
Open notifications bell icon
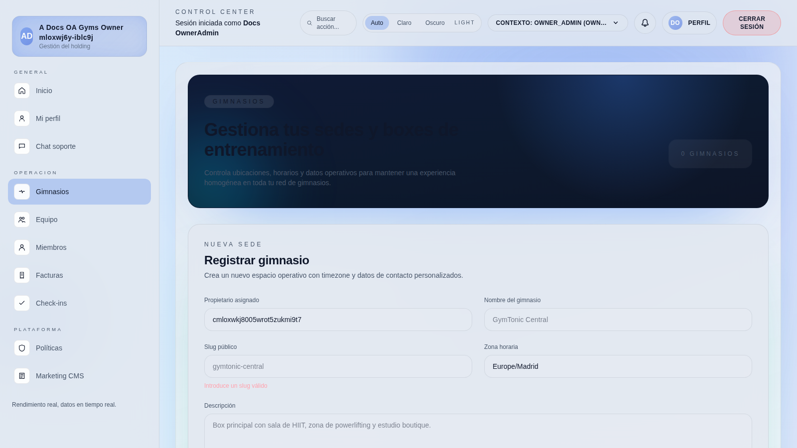(645, 23)
